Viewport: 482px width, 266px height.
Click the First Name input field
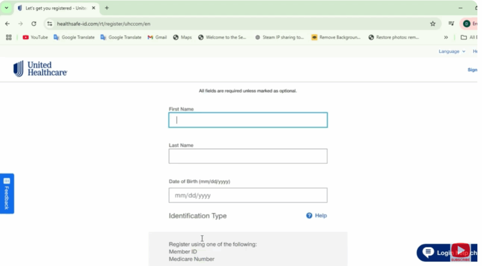(x=248, y=120)
